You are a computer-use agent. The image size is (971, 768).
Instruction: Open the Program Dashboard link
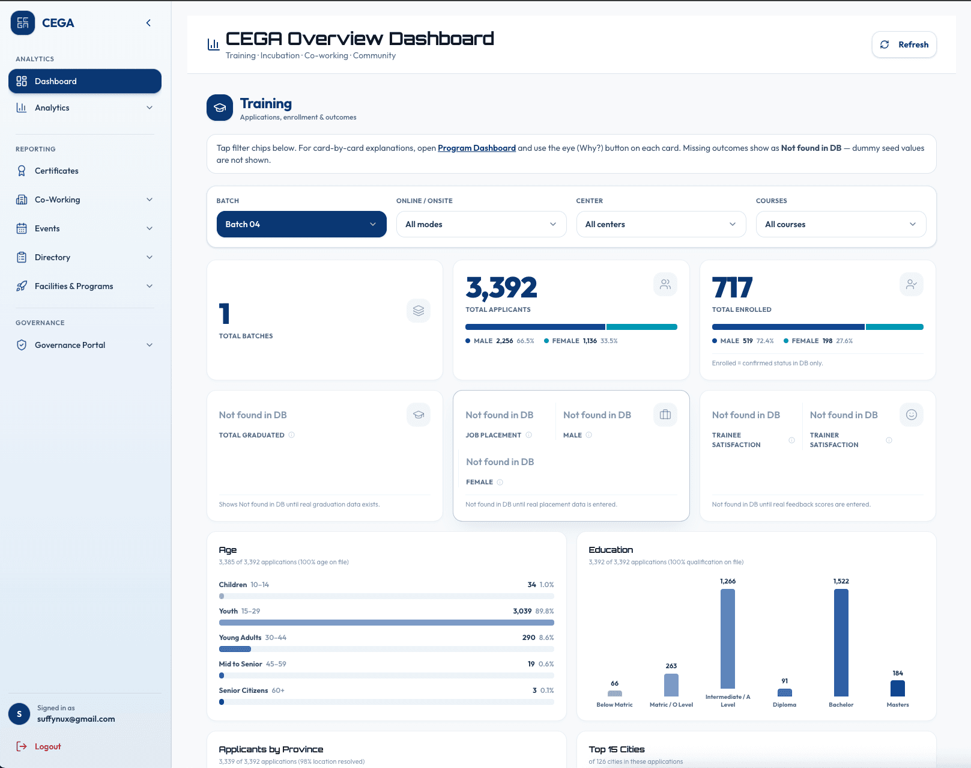tap(477, 148)
